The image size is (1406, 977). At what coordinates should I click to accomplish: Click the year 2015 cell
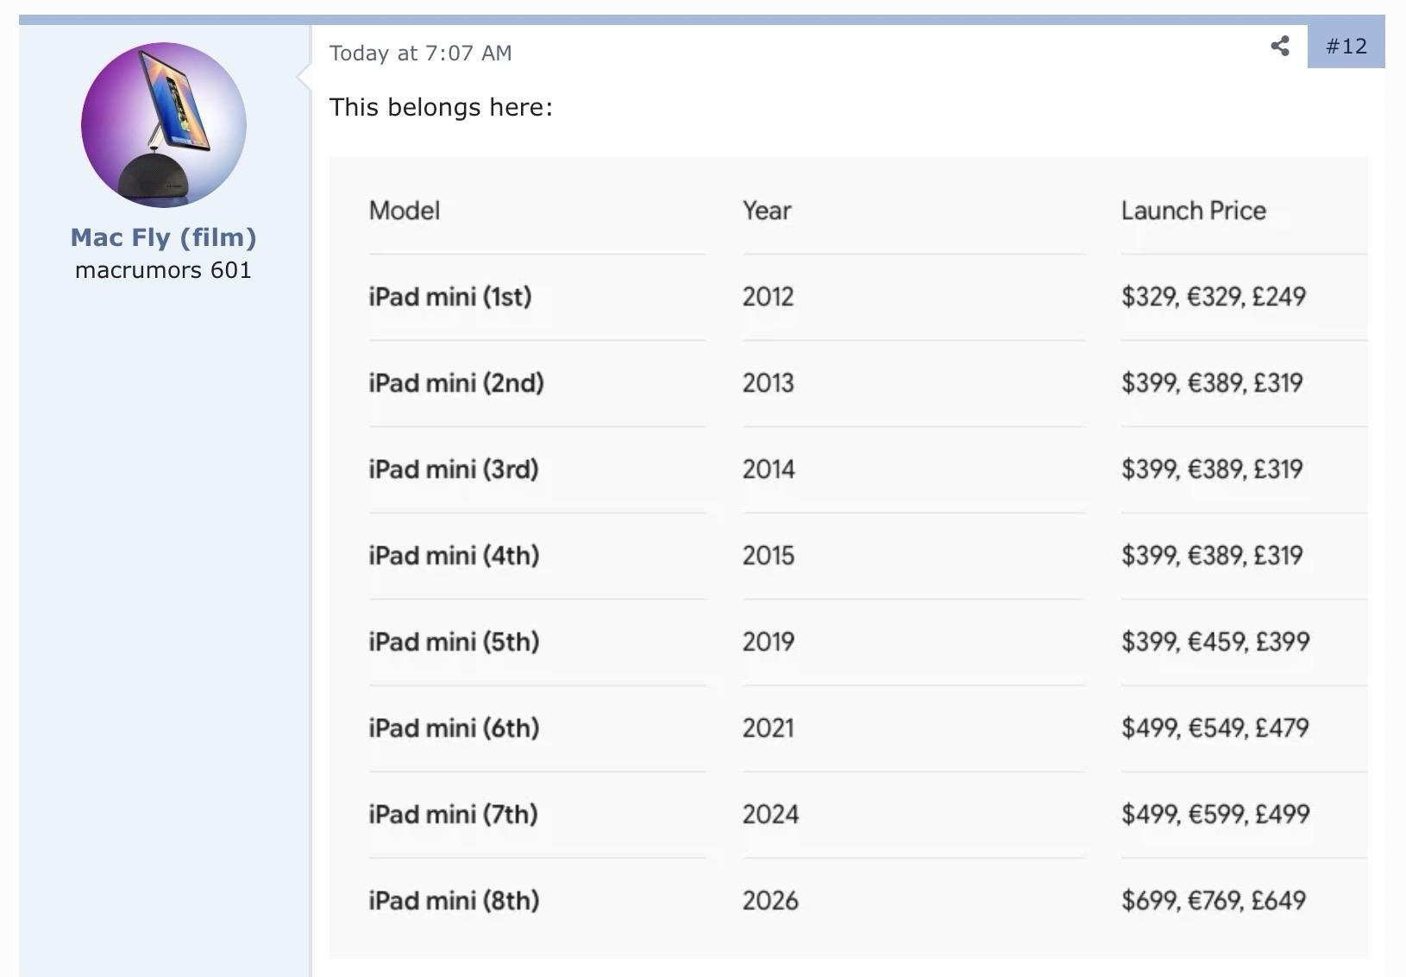click(769, 556)
